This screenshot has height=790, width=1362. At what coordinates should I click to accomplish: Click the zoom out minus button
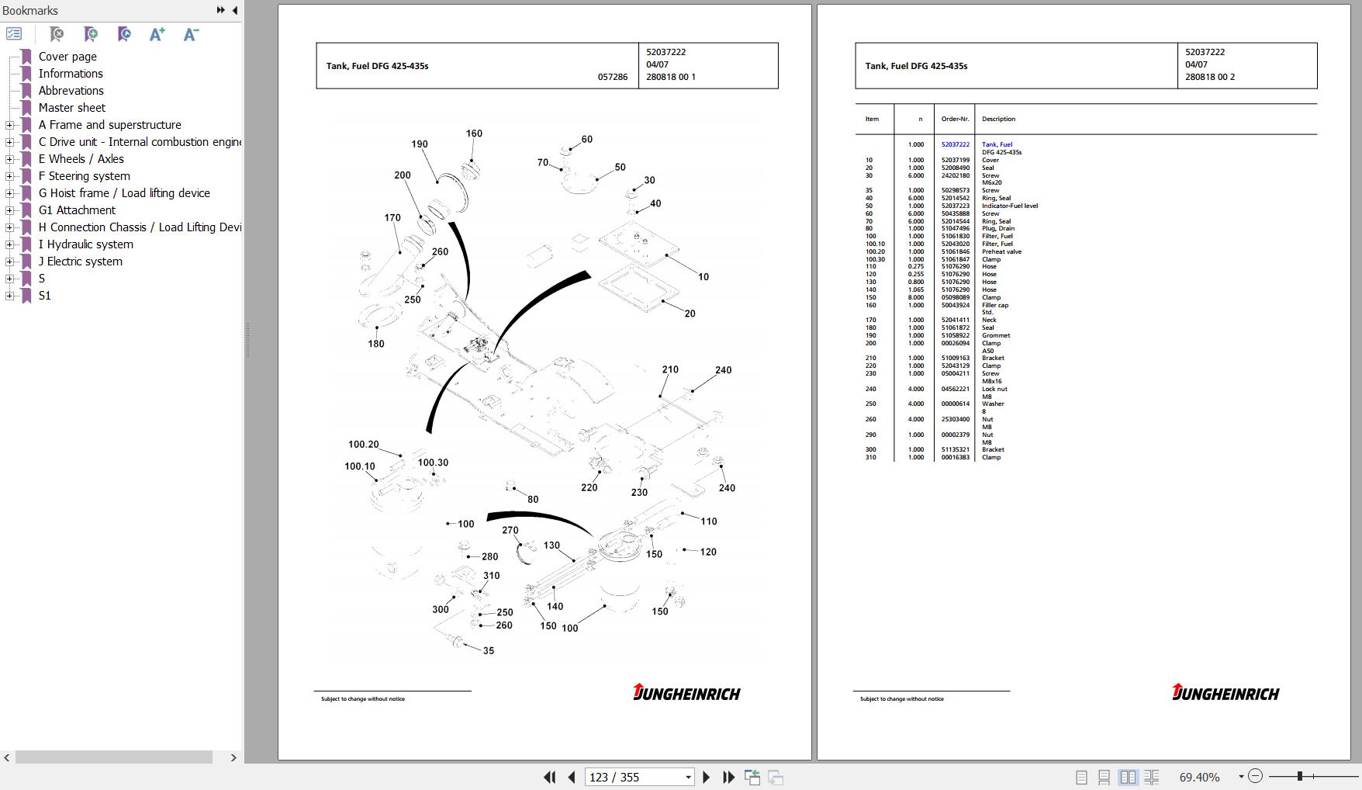coord(1256,776)
